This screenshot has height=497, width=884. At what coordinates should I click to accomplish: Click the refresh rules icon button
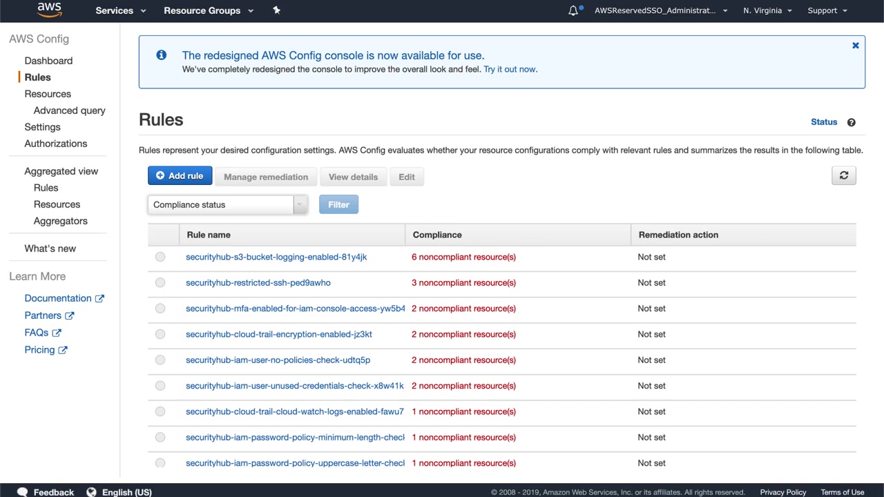point(843,176)
